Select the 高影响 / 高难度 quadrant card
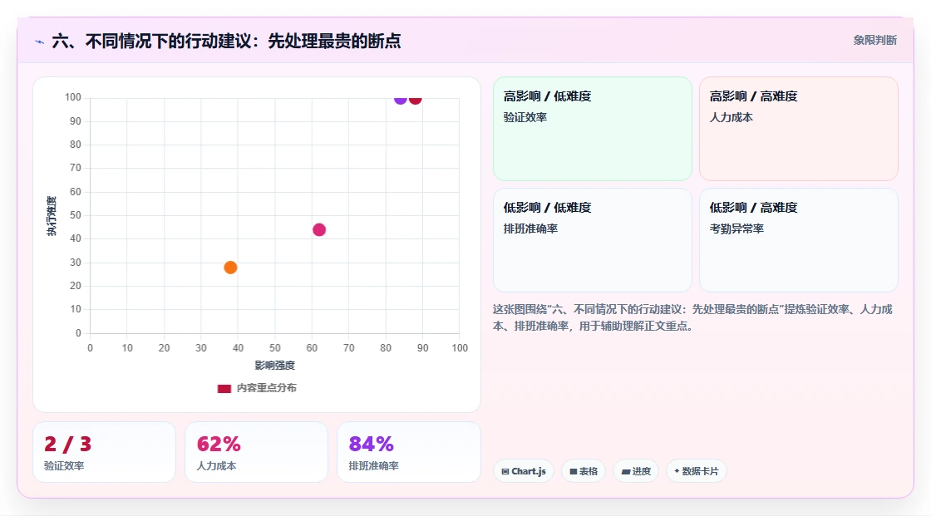 [798, 128]
